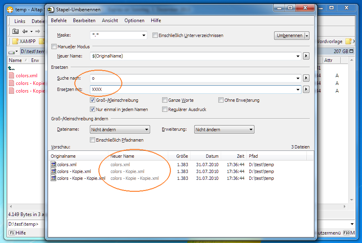Enable the Regulärer Ausdruck checkbox
This screenshot has width=362, height=243.
click(x=165, y=109)
